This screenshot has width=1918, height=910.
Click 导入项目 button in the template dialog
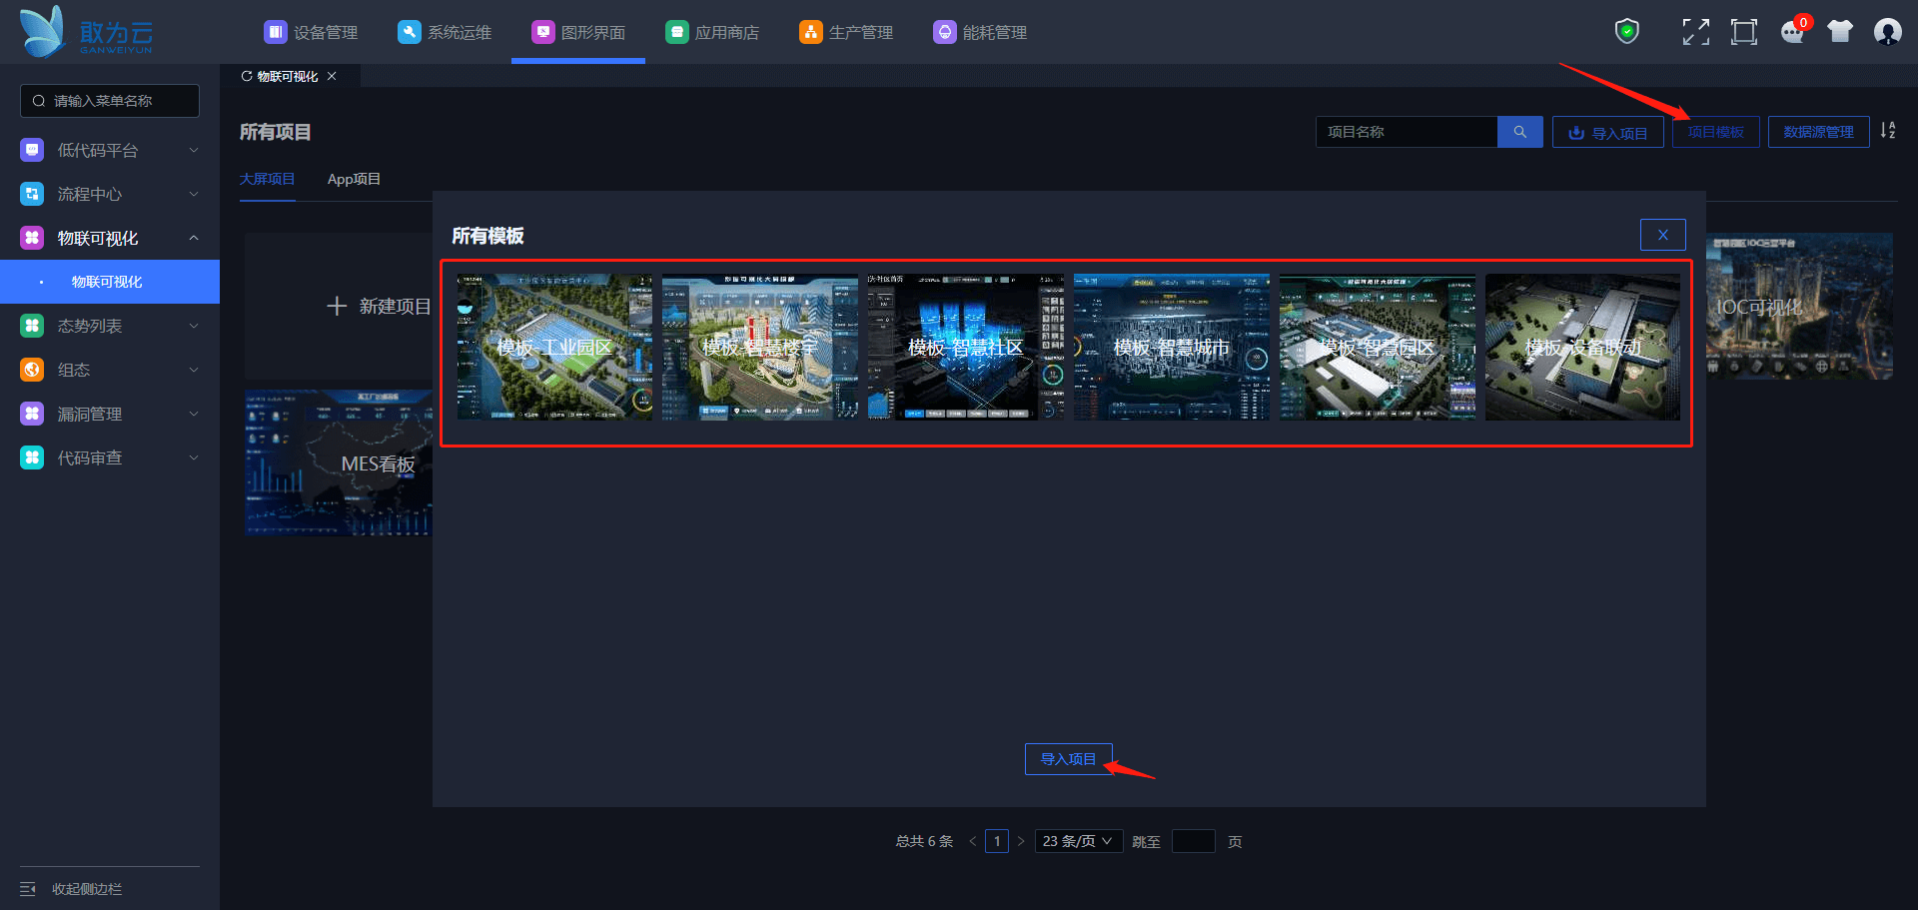tap(1068, 759)
